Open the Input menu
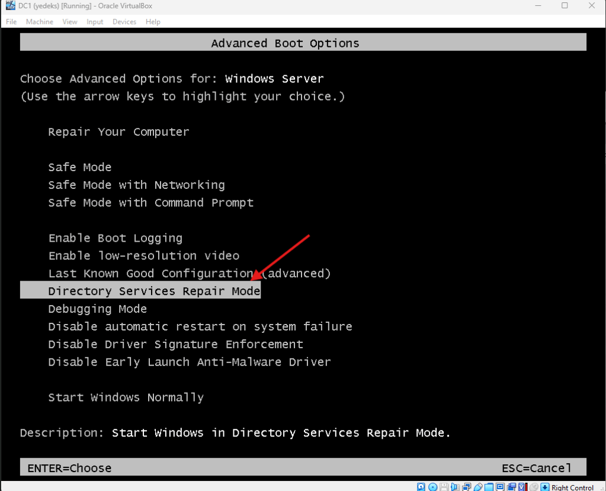606x491 pixels. point(95,22)
